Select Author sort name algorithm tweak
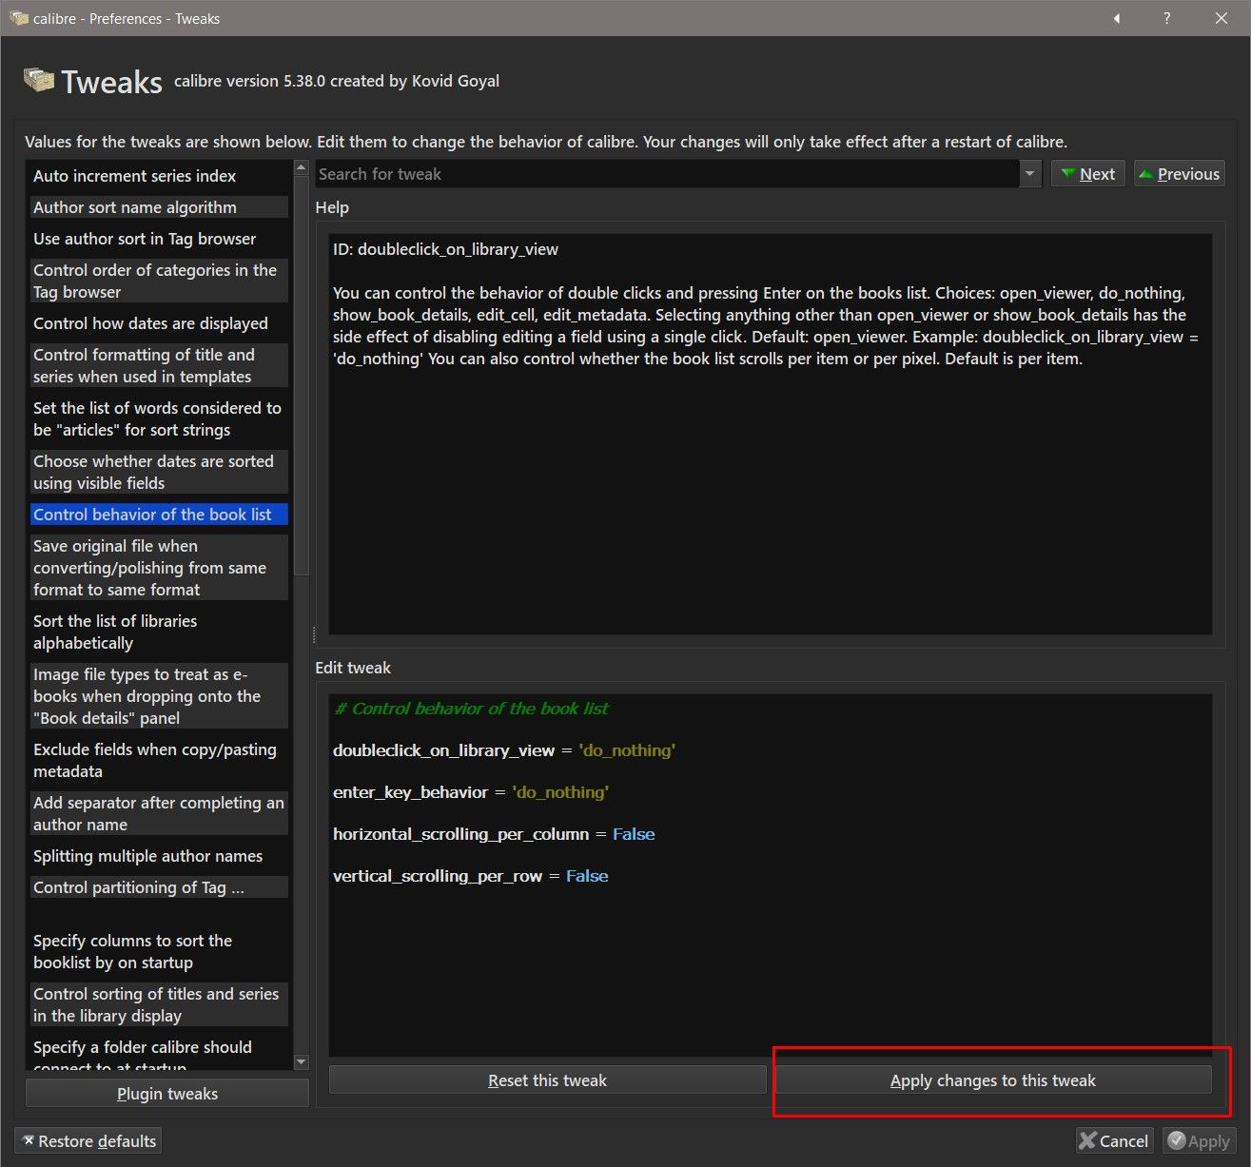Image resolution: width=1251 pixels, height=1167 pixels. click(159, 207)
